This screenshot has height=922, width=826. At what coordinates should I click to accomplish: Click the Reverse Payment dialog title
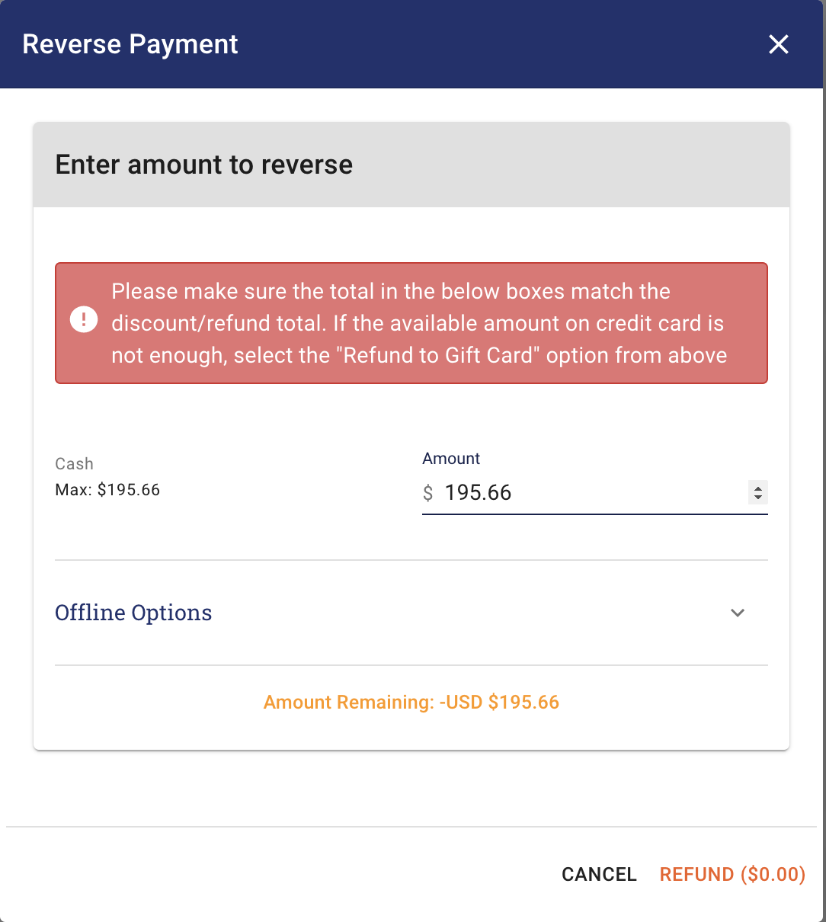[130, 44]
